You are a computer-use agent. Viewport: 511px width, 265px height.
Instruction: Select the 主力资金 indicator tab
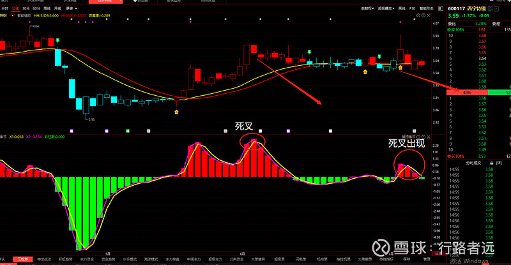pyautogui.click(x=88, y=259)
